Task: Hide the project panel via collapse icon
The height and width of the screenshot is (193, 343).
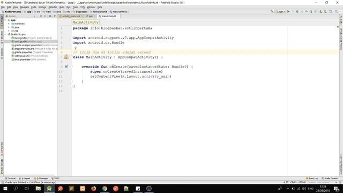Action: pos(55,16)
